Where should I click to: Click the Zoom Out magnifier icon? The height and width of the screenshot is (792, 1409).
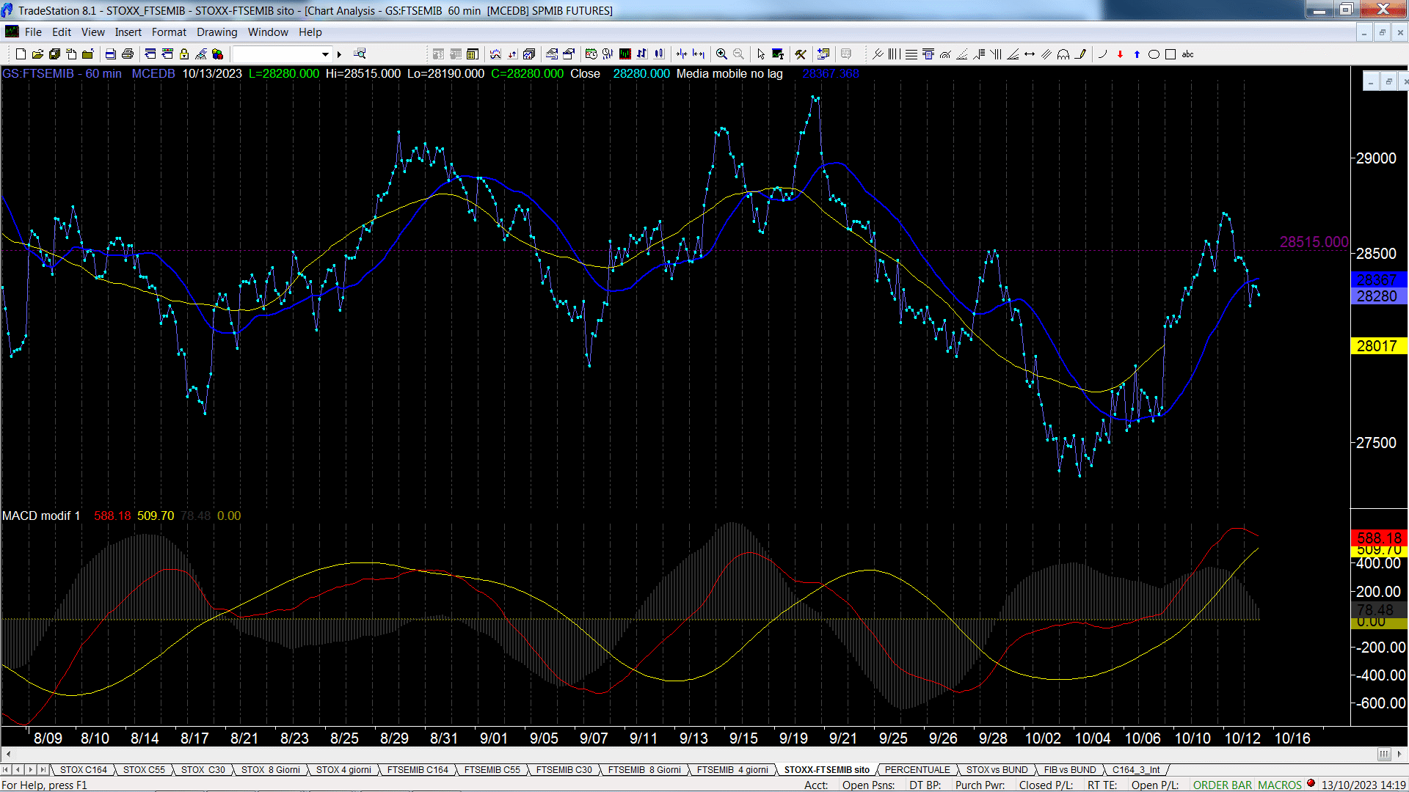(738, 54)
